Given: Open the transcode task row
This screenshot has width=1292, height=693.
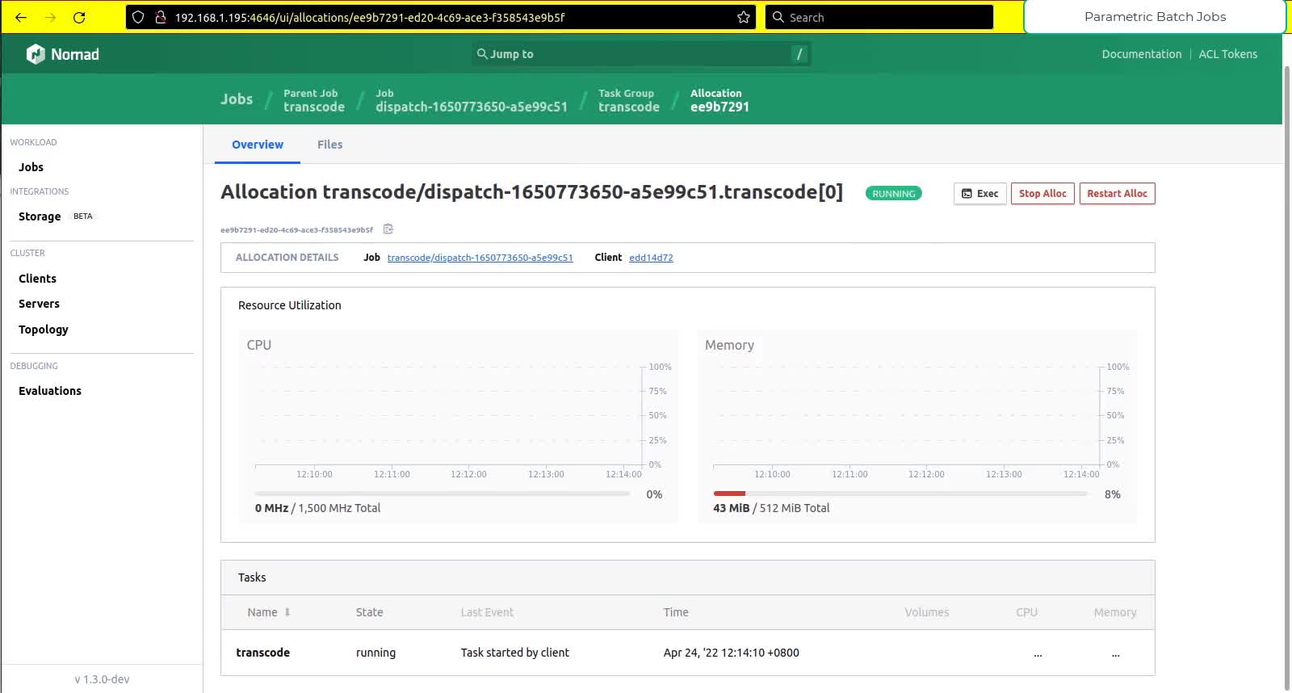Looking at the screenshot, I should pos(687,653).
